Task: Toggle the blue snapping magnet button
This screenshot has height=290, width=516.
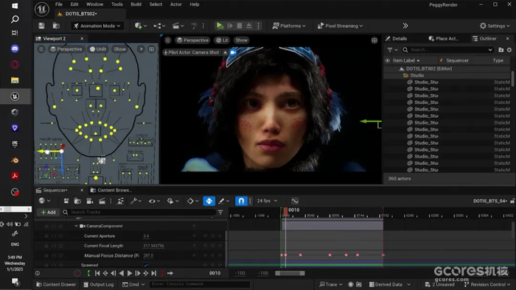Action: [241, 201]
